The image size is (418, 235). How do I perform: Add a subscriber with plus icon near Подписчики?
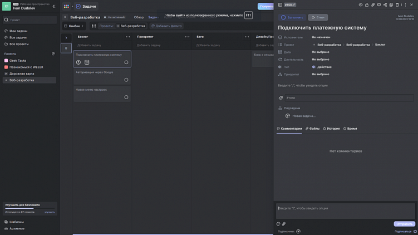pyautogui.click(x=298, y=231)
